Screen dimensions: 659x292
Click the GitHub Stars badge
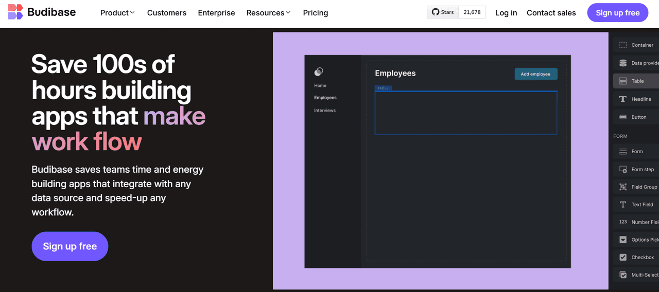coord(456,12)
